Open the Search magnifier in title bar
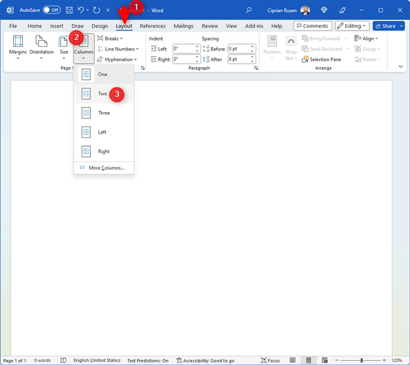This screenshot has height=365, width=410. (249, 10)
